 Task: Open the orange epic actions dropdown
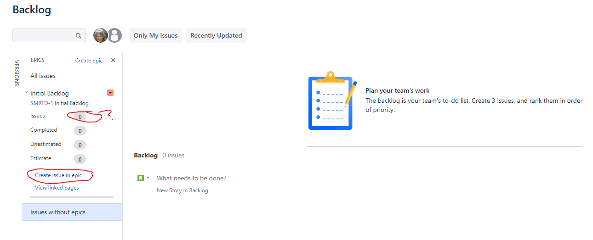click(x=110, y=93)
